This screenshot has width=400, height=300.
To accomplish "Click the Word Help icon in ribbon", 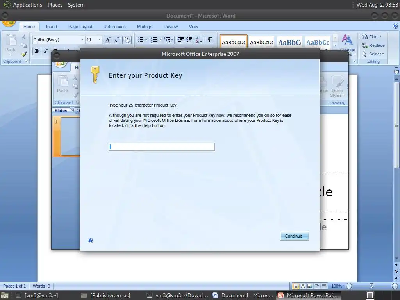I will pos(395,26).
